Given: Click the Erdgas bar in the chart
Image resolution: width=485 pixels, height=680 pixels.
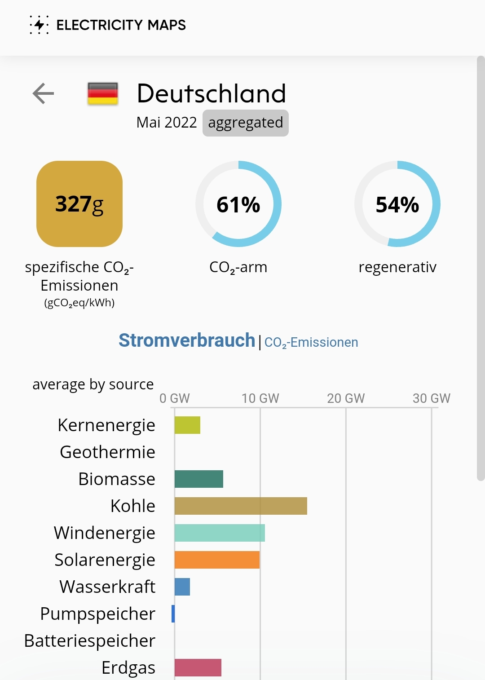Looking at the screenshot, I should (x=198, y=668).
